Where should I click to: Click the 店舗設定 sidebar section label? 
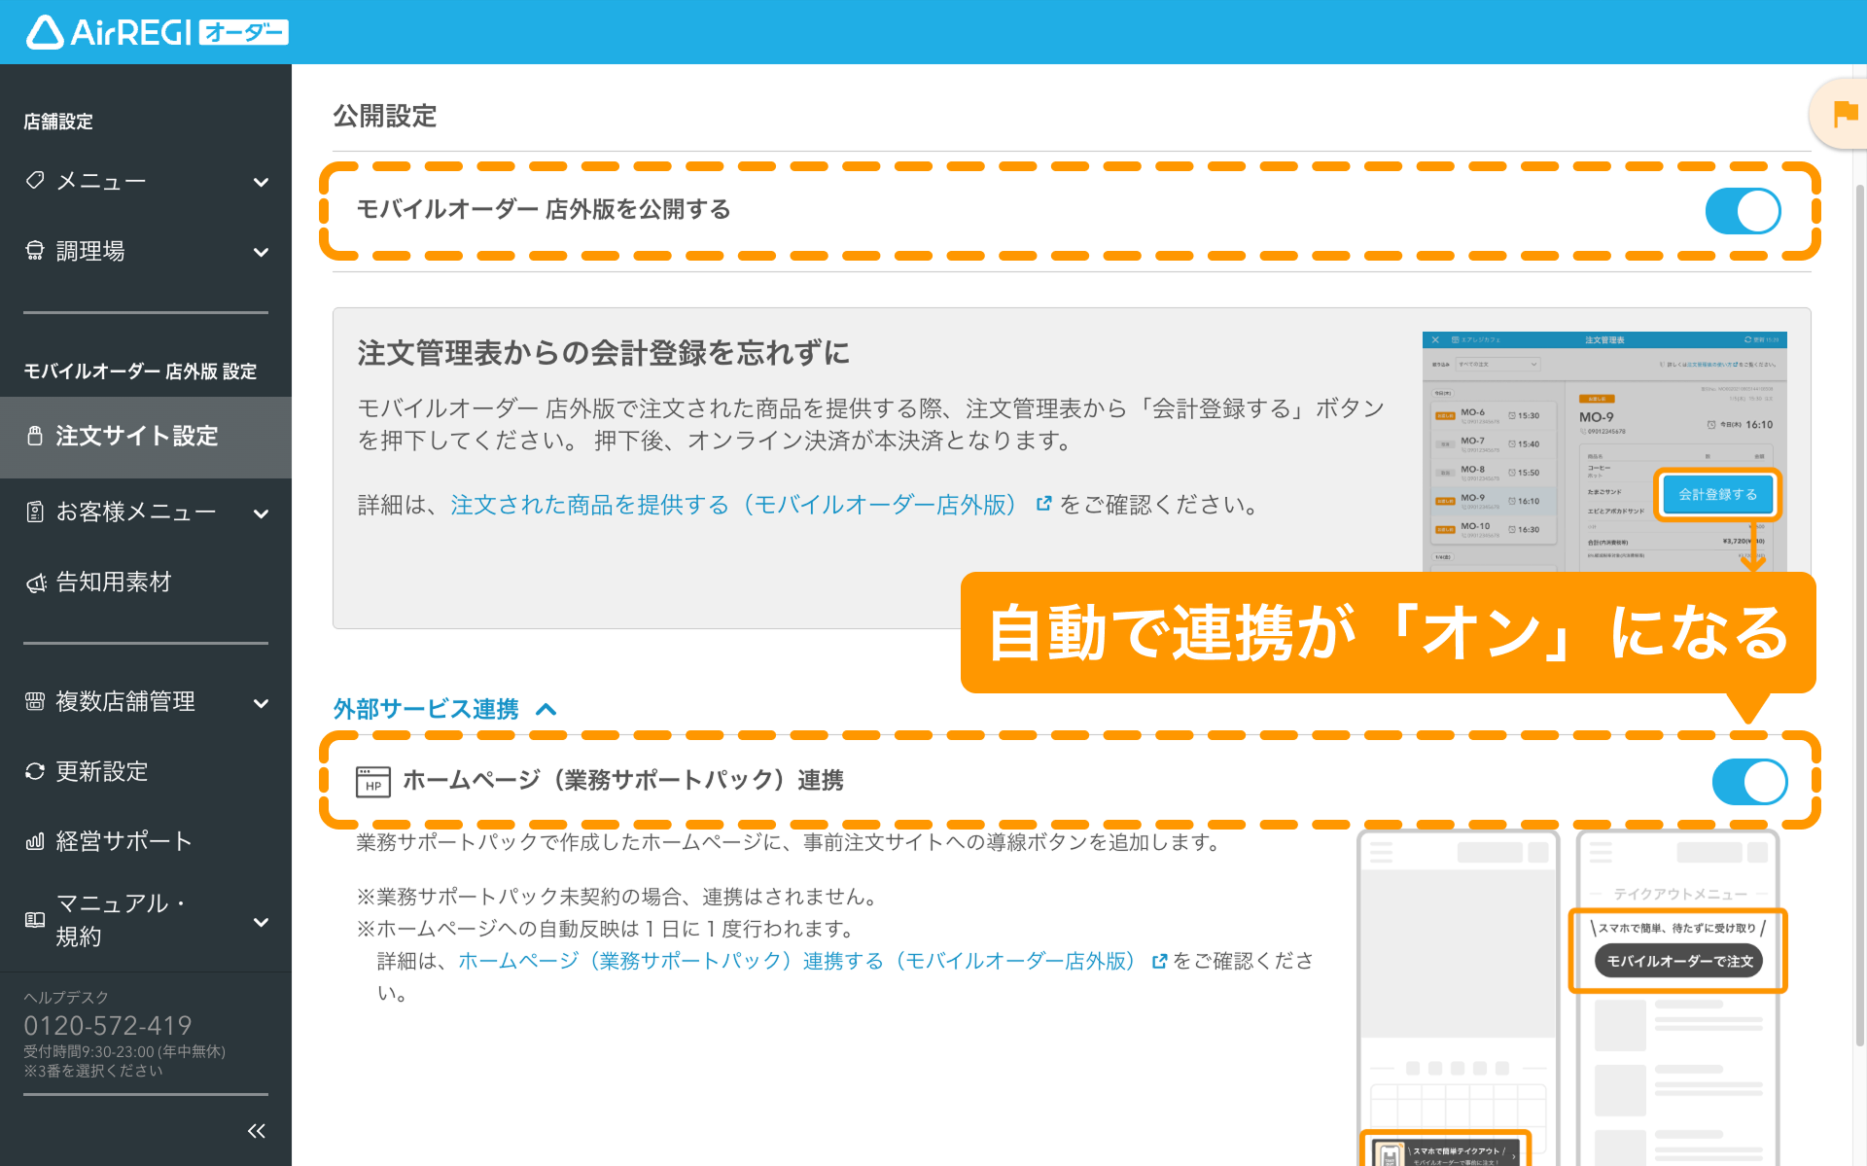(58, 122)
